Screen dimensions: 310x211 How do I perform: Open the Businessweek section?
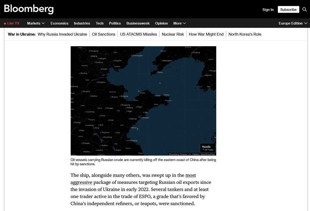click(138, 23)
